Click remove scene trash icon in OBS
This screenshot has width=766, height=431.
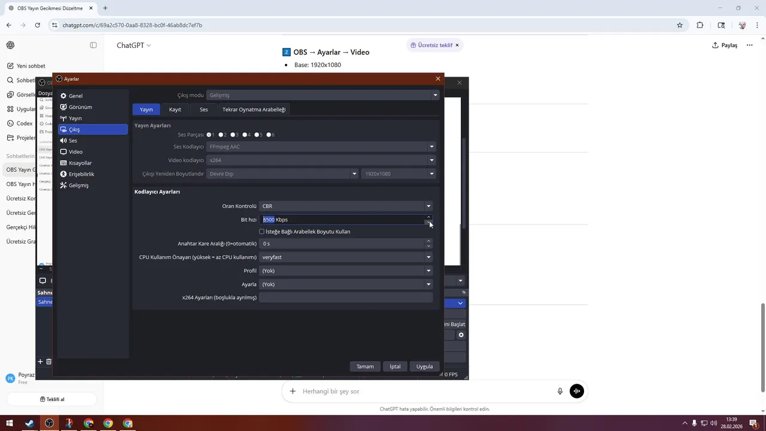pyautogui.click(x=49, y=362)
